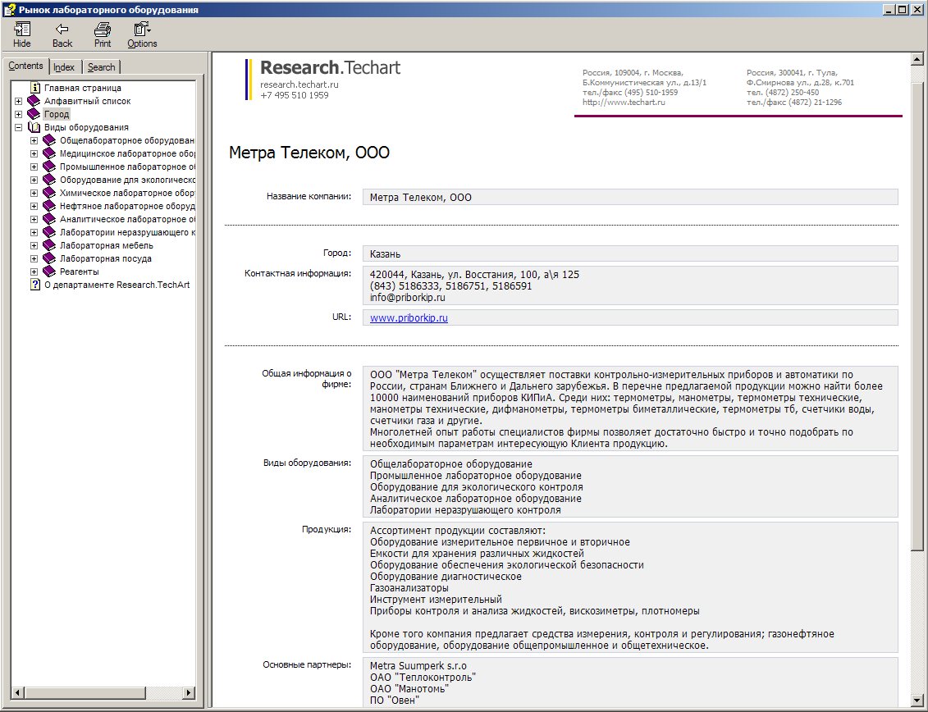
Task: Collapse the Виды оборудования tree node
Action: [18, 127]
